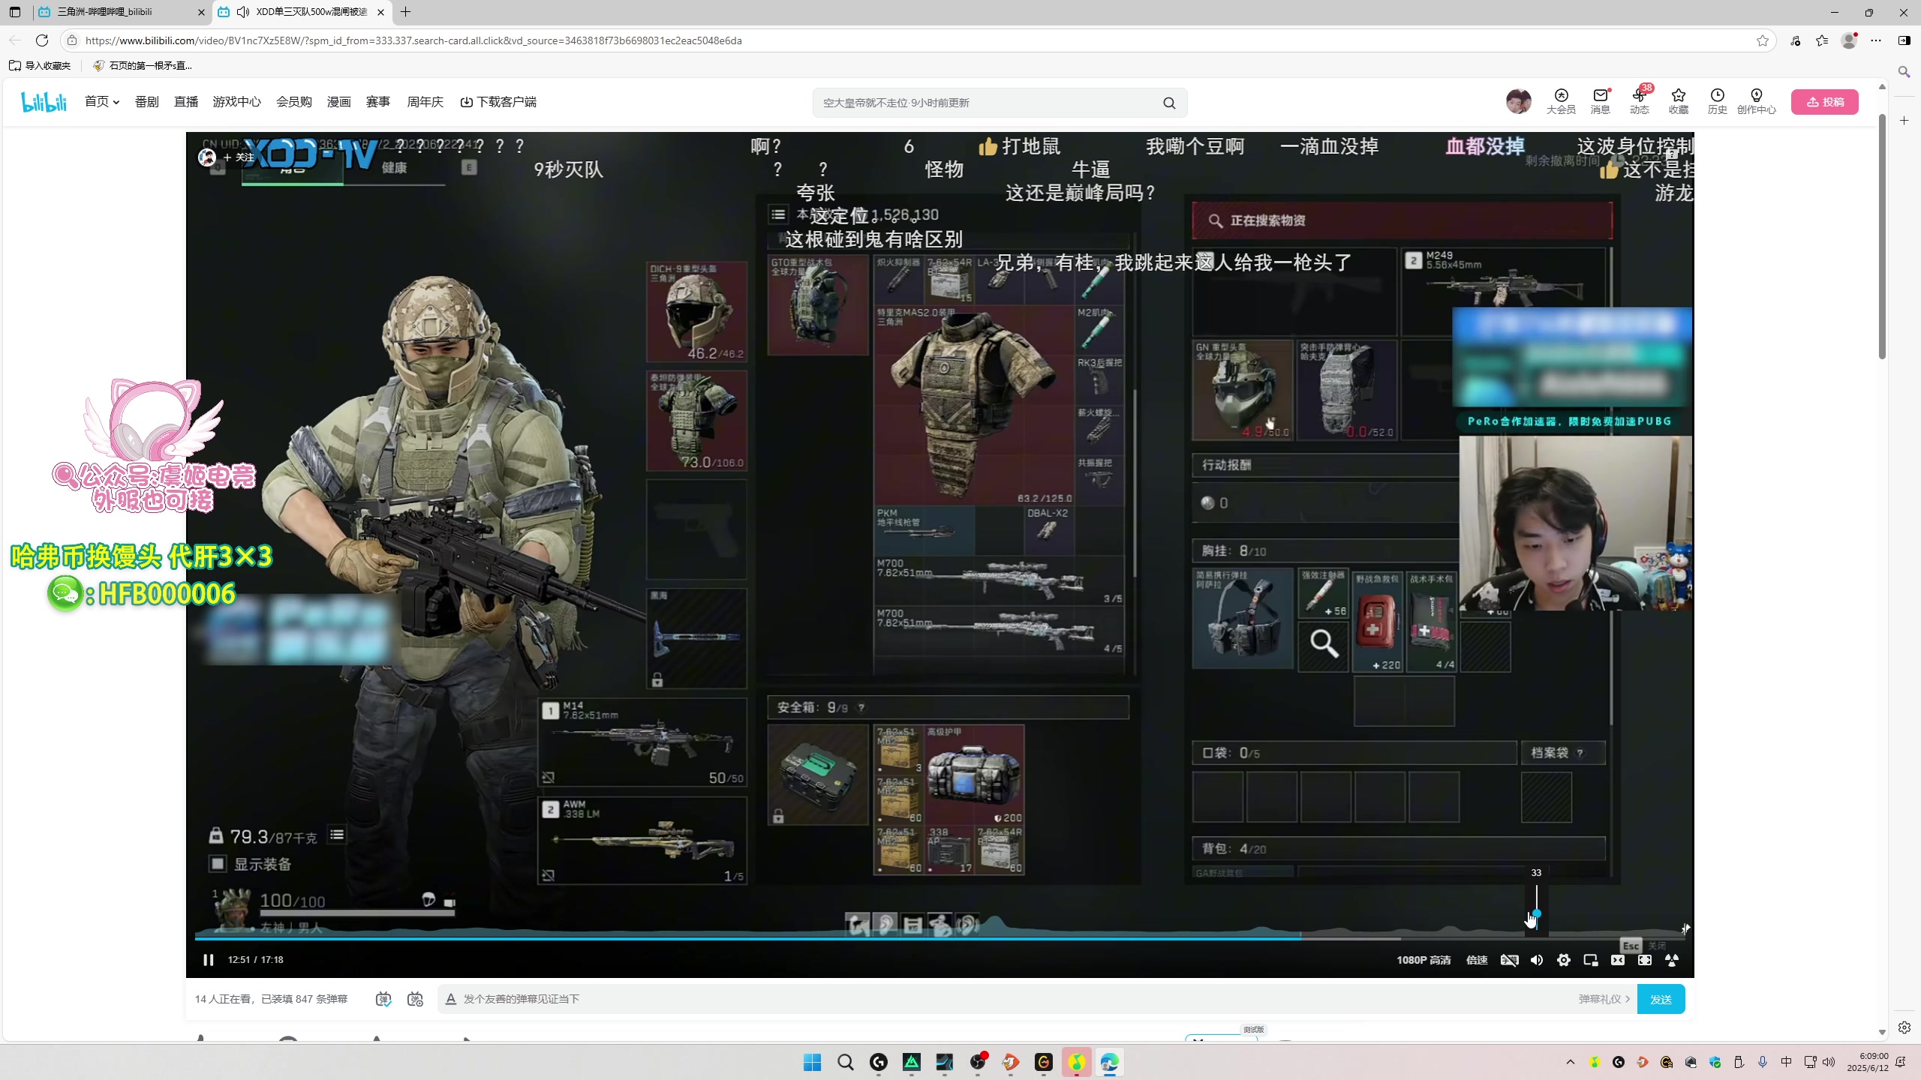Close the XDD video browser tab

pos(381,12)
